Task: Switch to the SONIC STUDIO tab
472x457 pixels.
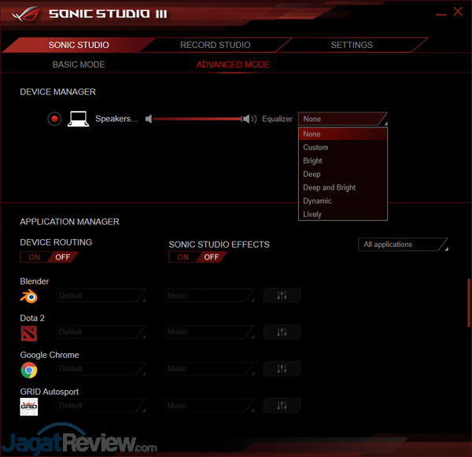Action: [x=79, y=45]
